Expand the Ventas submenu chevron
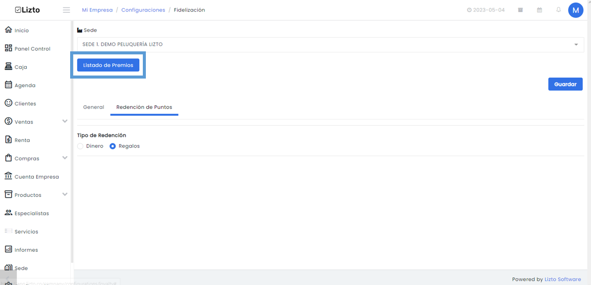 65,121
